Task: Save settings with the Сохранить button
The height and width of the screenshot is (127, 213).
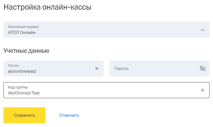Action: point(24,115)
